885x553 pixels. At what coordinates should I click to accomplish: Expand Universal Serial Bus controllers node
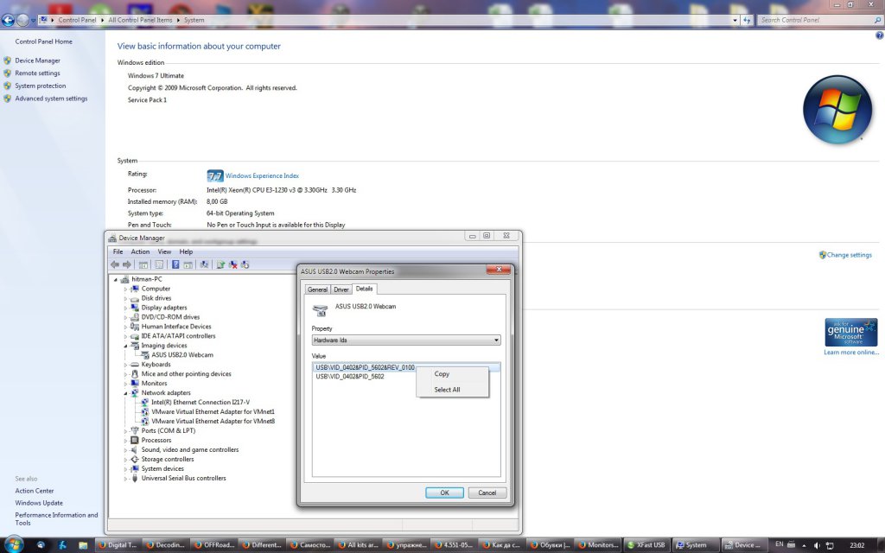pos(125,479)
